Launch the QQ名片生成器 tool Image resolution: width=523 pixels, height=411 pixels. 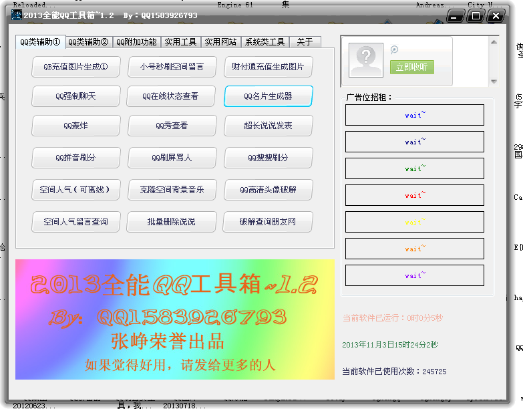268,96
